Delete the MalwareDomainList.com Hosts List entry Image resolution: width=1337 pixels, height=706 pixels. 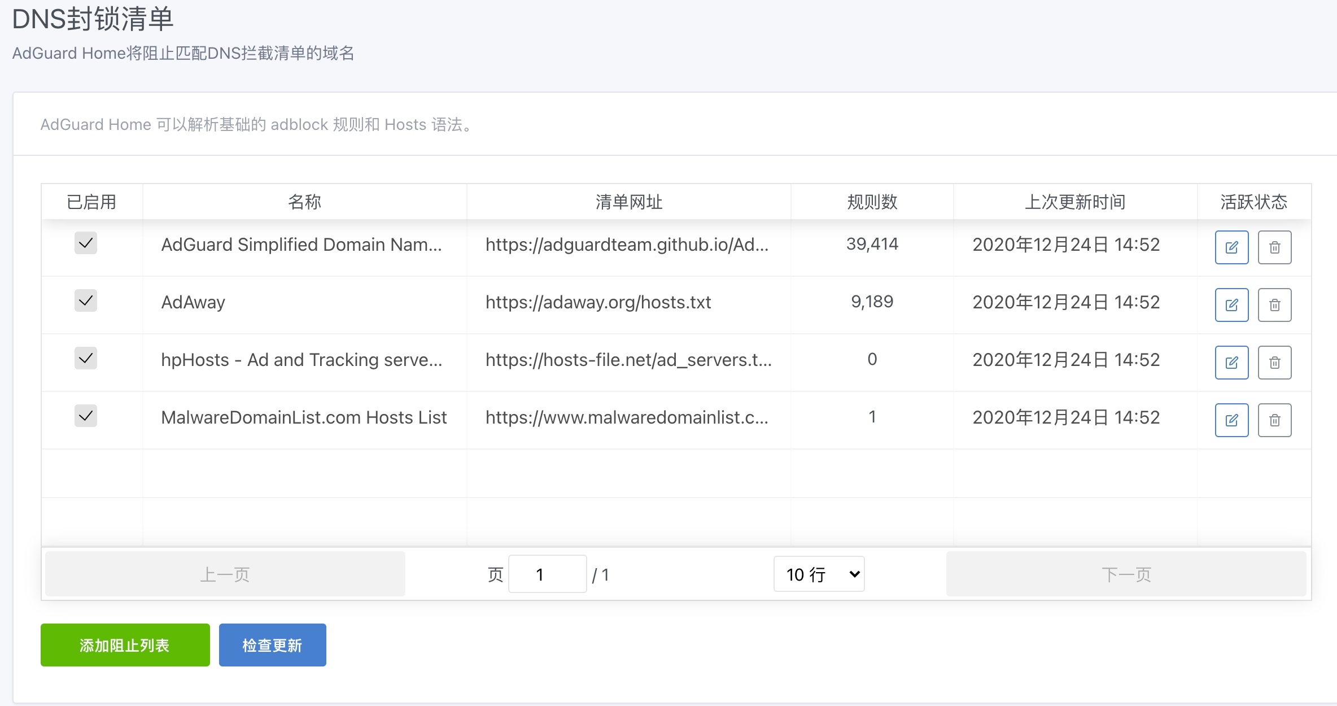tap(1274, 420)
